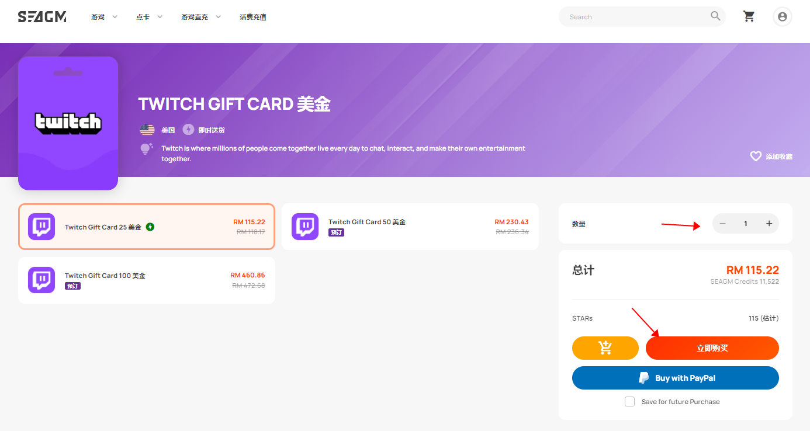Click the Twitch icon on 100 美金 card

tap(41, 280)
